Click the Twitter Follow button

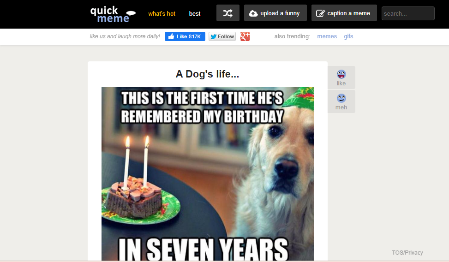(222, 36)
